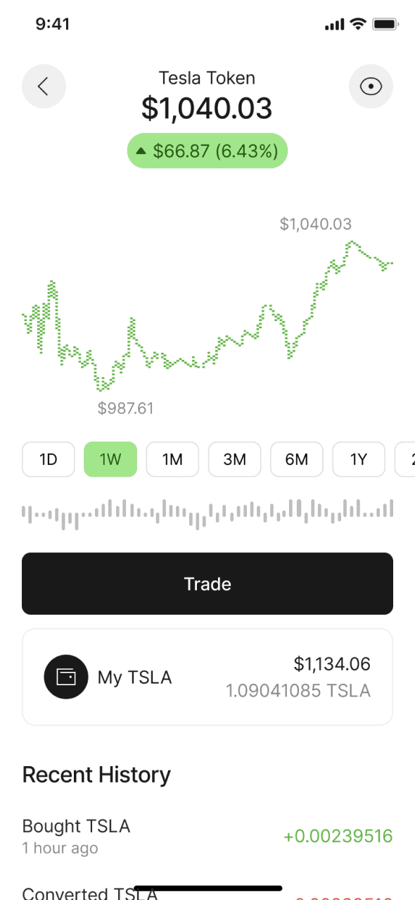Go back using the chevron button
This screenshot has height=900, width=415.
44,87
